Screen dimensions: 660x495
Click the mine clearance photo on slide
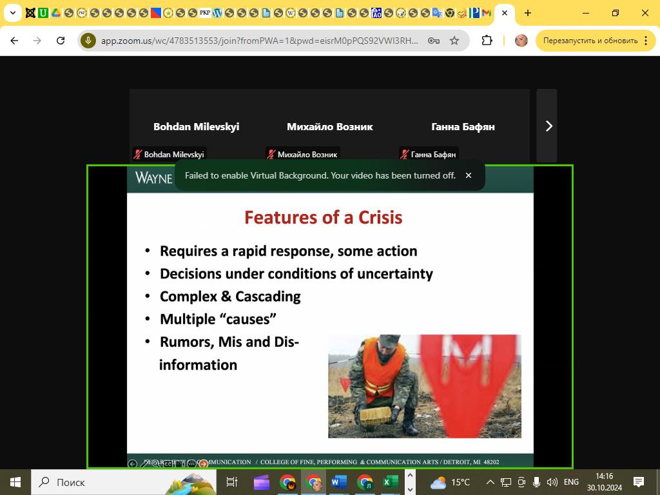pyautogui.click(x=425, y=387)
